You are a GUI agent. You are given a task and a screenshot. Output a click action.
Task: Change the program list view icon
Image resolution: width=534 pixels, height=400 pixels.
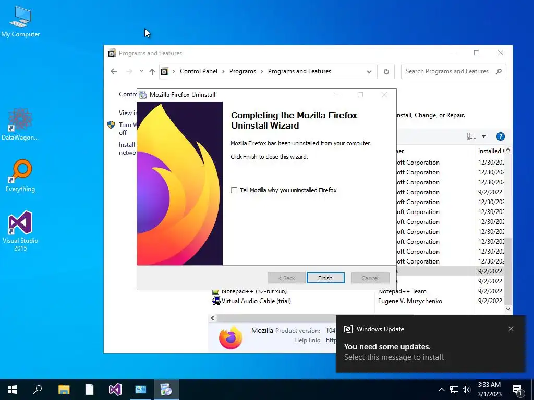471,136
